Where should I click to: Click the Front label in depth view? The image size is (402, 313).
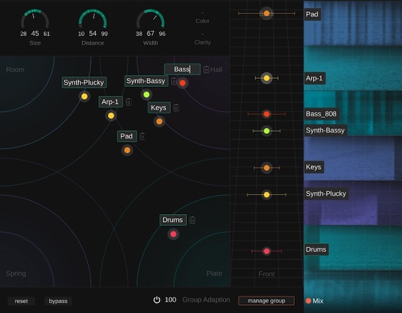tap(267, 274)
